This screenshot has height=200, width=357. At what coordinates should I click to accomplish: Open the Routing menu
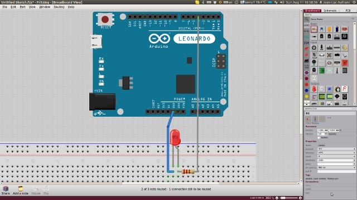[59, 7]
